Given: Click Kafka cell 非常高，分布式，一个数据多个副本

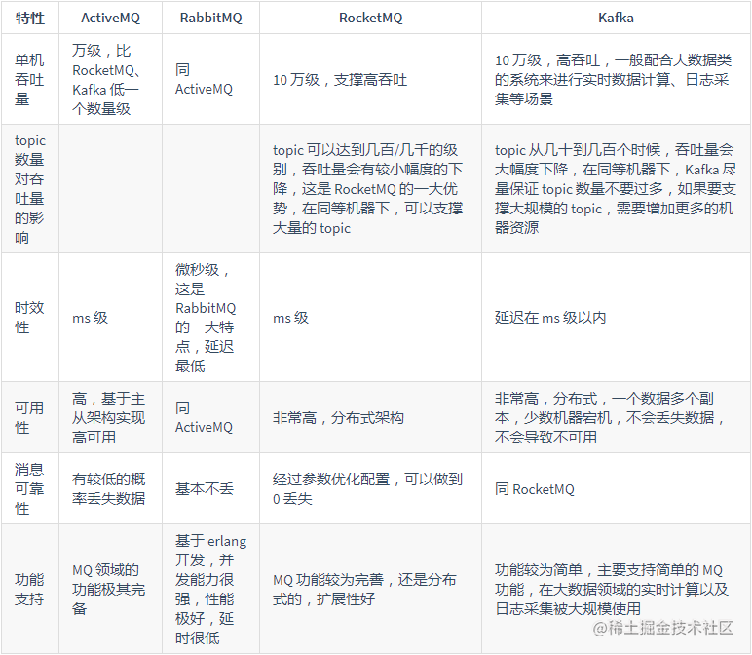Looking at the screenshot, I should 616,417.
